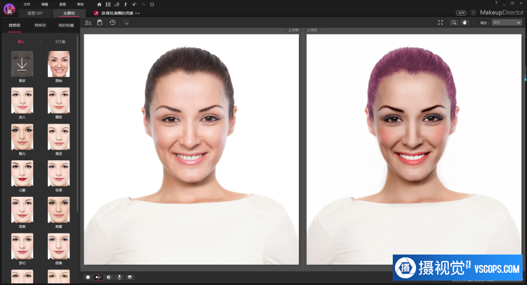Select the 主题妆 tab
Viewport: 527px width, 285px height.
(x=69, y=13)
